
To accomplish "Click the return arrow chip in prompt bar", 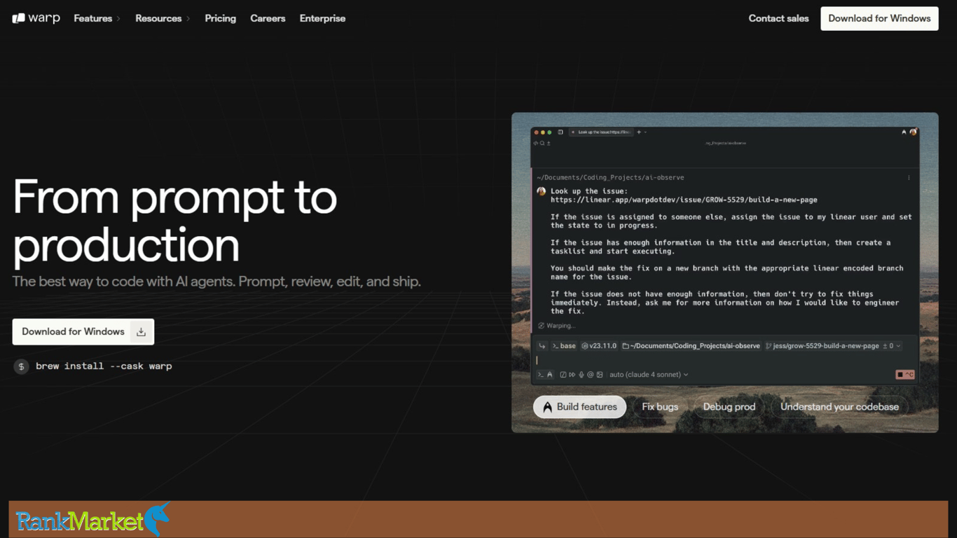I will tap(542, 346).
